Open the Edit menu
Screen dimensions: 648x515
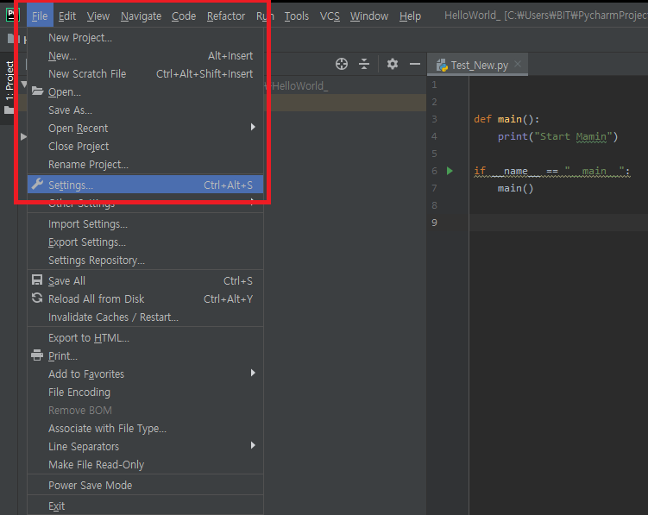[67, 16]
